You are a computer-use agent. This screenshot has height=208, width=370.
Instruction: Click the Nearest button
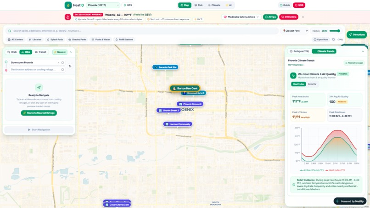60,52
